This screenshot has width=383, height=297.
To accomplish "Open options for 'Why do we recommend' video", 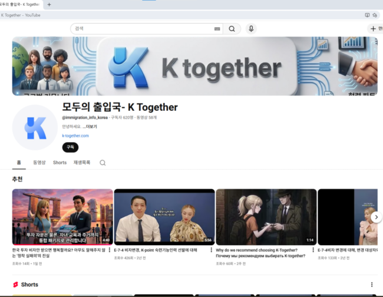I will (313, 250).
